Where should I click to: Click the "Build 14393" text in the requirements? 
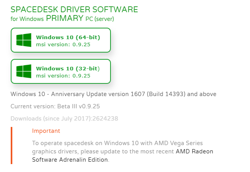[x=166, y=94]
